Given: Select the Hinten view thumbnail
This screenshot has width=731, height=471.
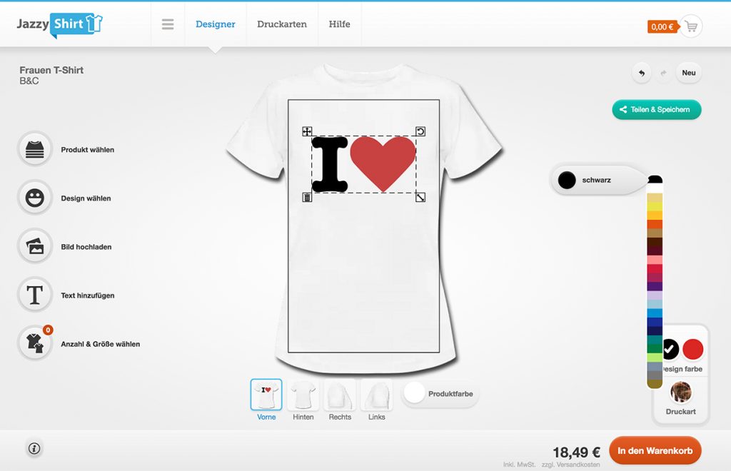Looking at the screenshot, I should [303, 394].
